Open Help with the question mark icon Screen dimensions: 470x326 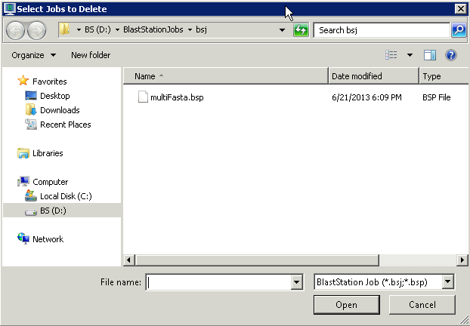(x=451, y=55)
